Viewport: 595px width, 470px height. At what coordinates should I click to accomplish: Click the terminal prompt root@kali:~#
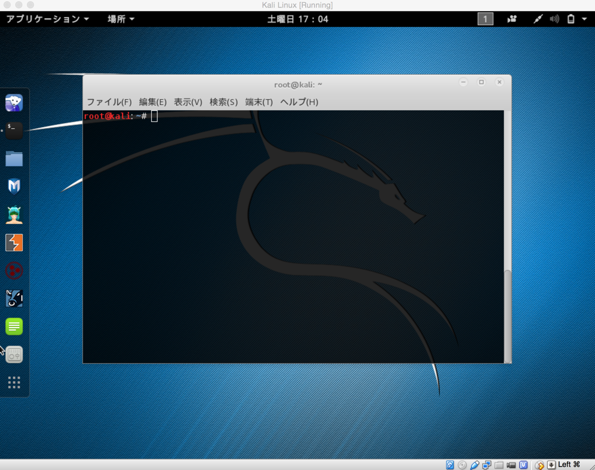[115, 116]
